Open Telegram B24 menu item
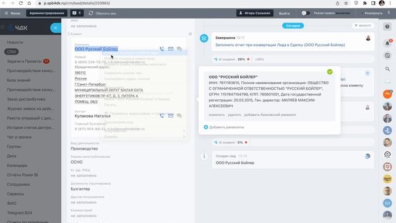The width and height of the screenshot is (396, 223). tap(19, 213)
